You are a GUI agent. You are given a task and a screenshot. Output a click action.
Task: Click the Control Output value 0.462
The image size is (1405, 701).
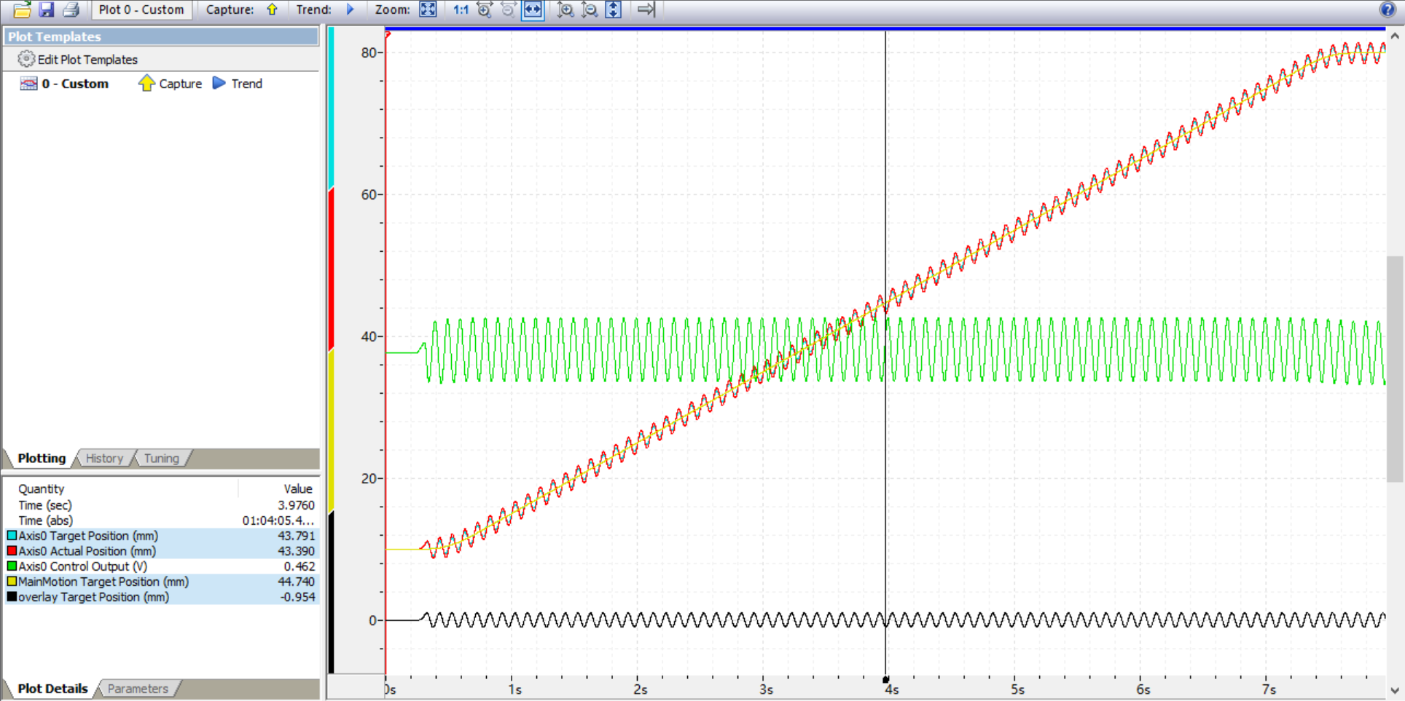pyautogui.click(x=299, y=566)
